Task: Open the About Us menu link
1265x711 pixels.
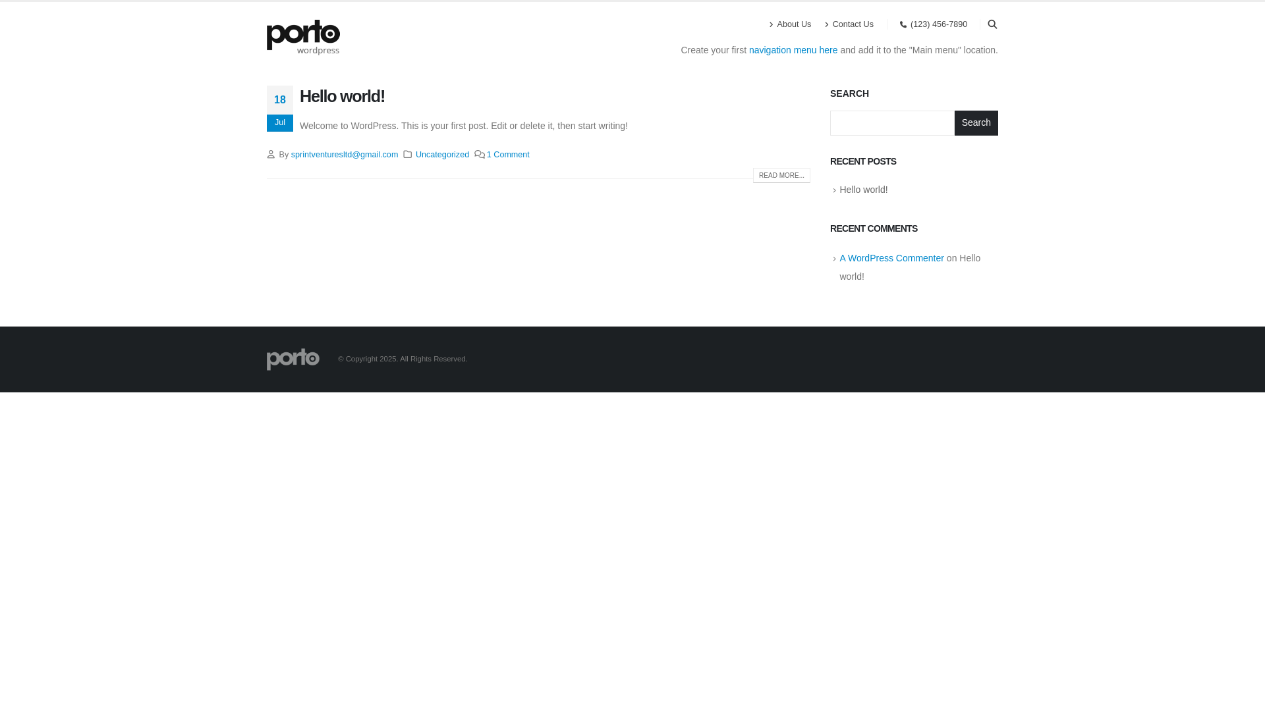Action: click(x=794, y=24)
